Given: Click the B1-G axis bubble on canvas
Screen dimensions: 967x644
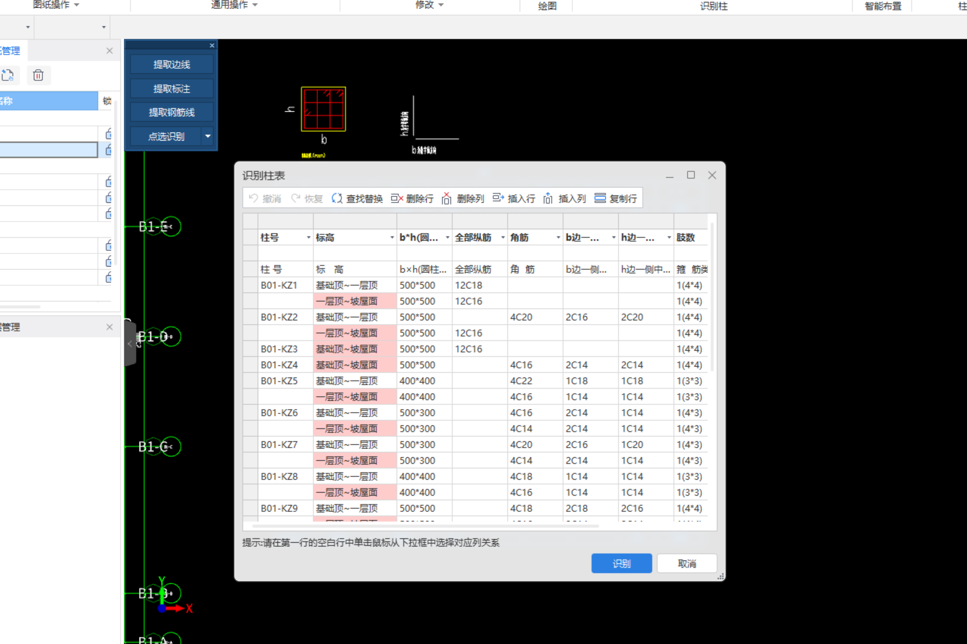Looking at the screenshot, I should pyautogui.click(x=171, y=446).
